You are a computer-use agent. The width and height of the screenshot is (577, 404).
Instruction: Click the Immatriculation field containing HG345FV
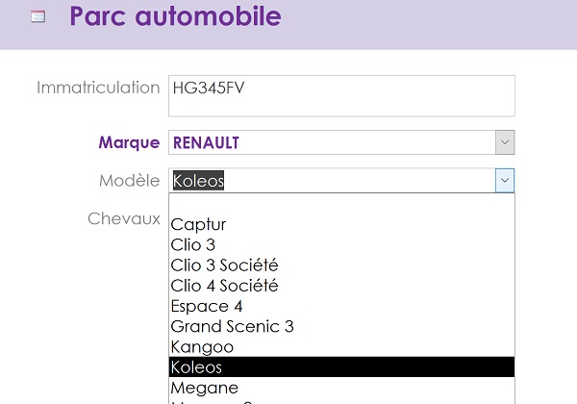click(341, 96)
